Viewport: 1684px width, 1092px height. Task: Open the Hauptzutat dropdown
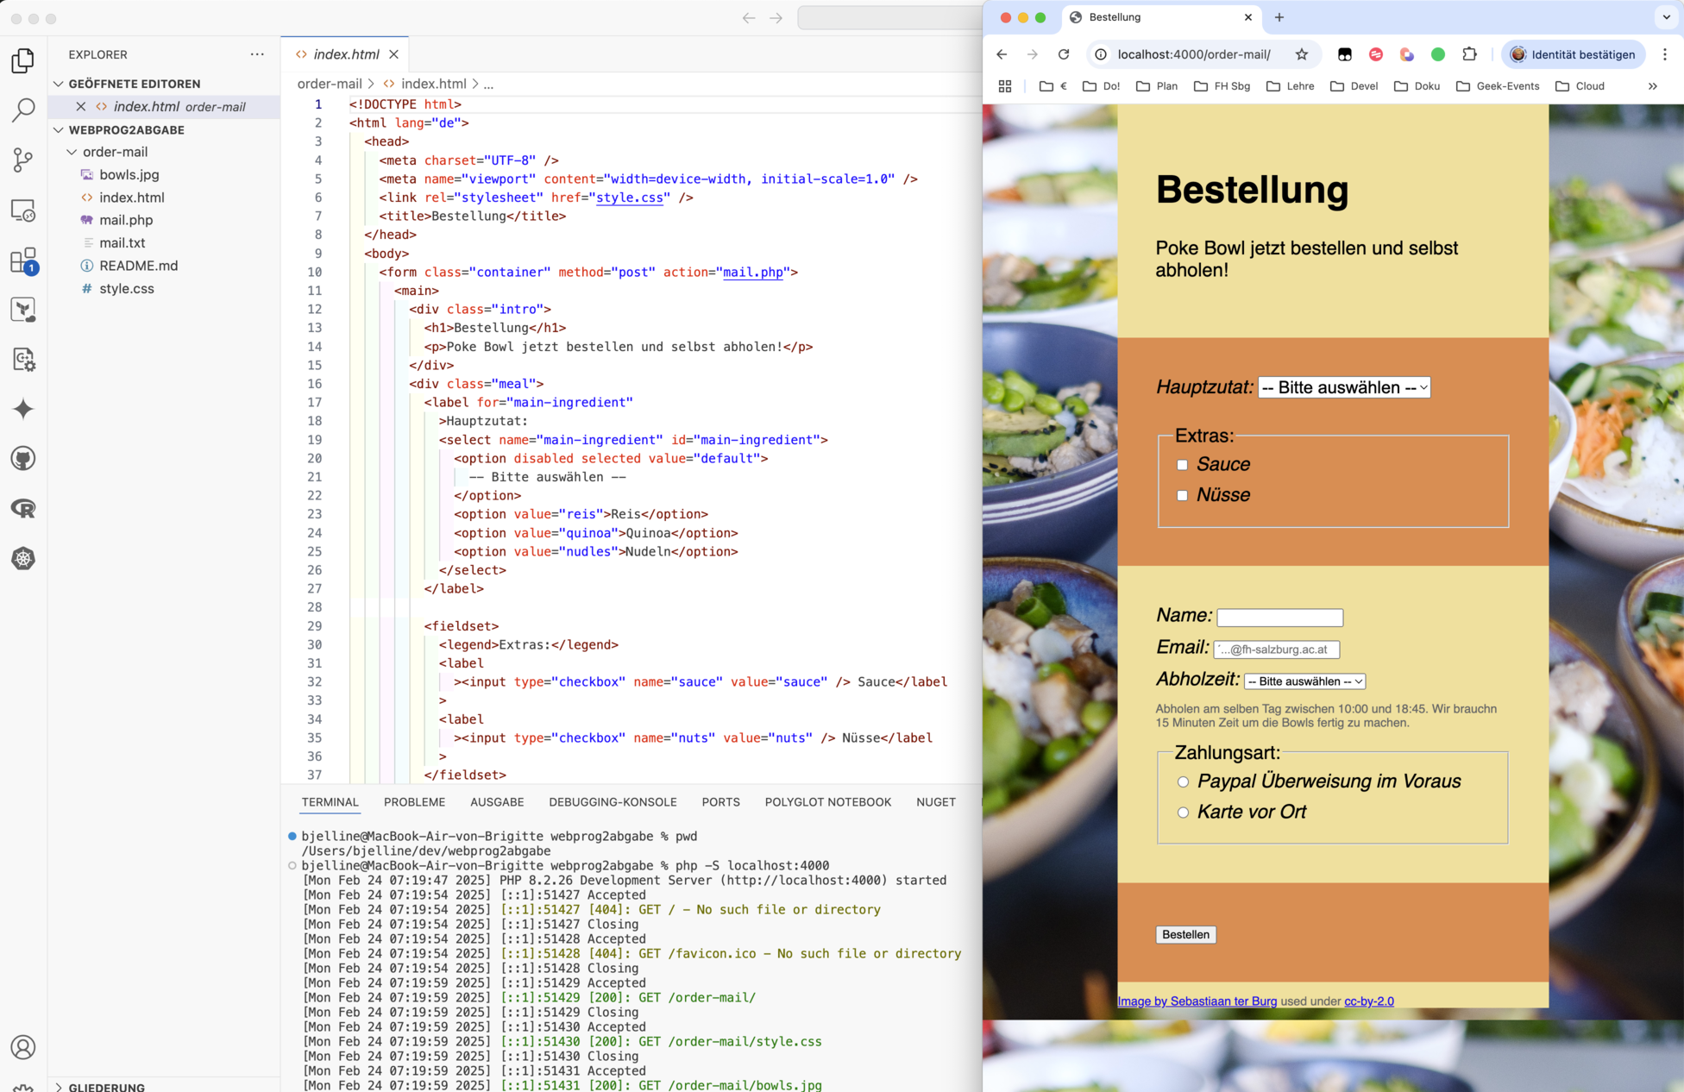(1344, 387)
